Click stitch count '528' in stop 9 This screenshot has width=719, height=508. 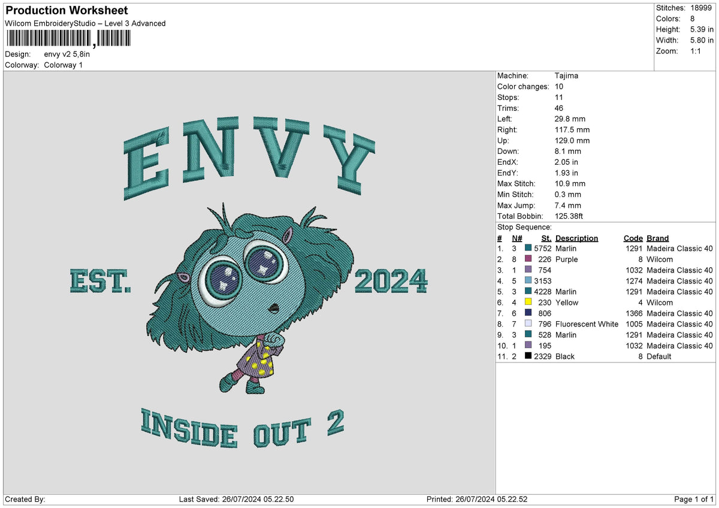[x=545, y=335]
